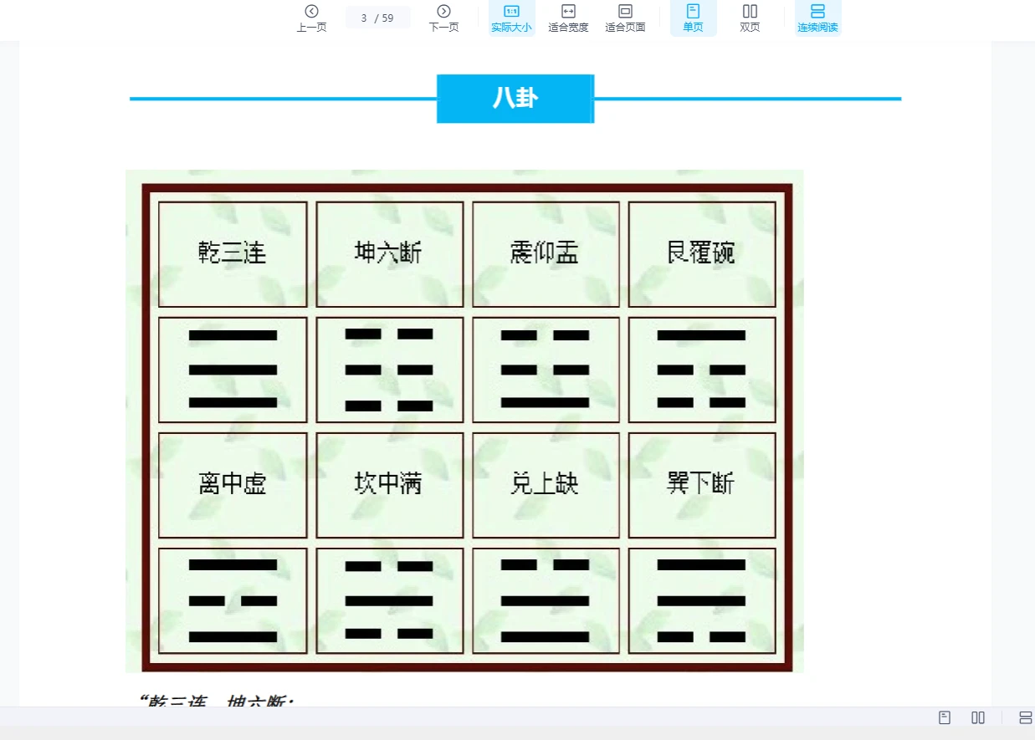Screen dimensions: 1035x740
Task: Click the 坤六断 label cell
Action: pyautogui.click(x=389, y=253)
